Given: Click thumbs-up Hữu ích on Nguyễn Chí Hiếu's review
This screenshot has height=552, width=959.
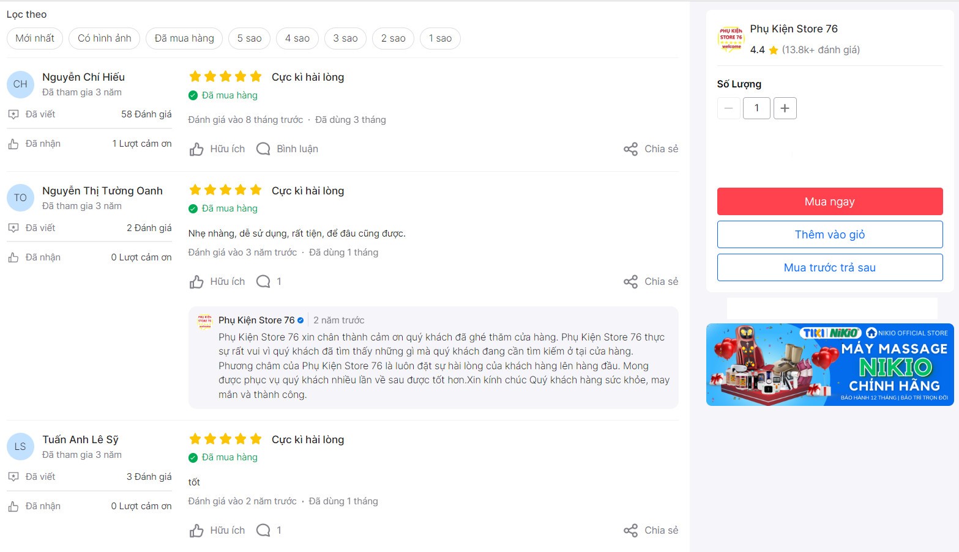Looking at the screenshot, I should pos(217,149).
